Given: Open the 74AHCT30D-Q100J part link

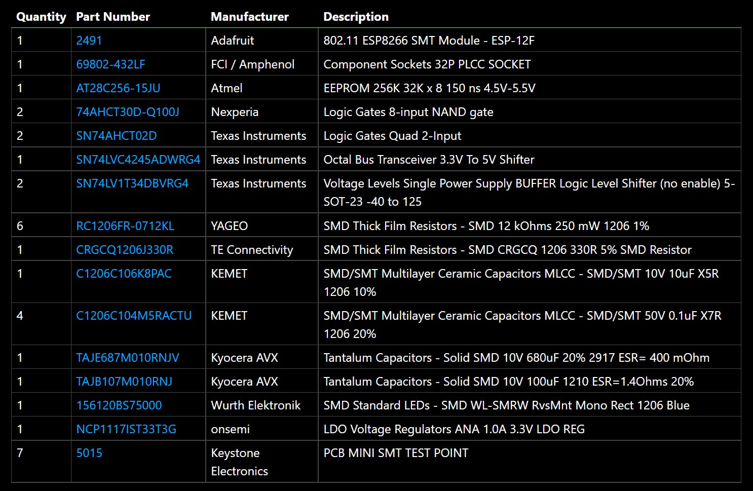Looking at the screenshot, I should click(x=128, y=112).
